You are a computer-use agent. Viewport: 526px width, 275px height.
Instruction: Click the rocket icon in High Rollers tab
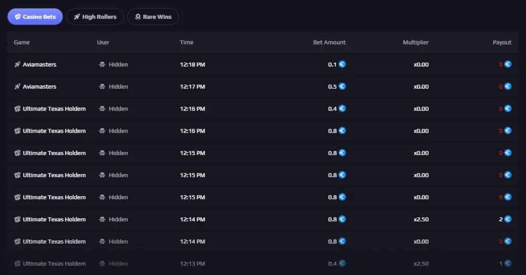click(77, 17)
